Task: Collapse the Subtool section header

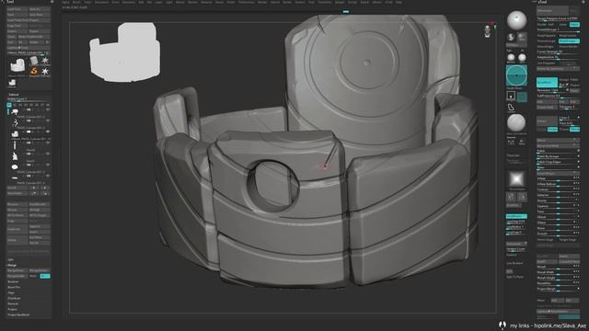Action: (14, 95)
